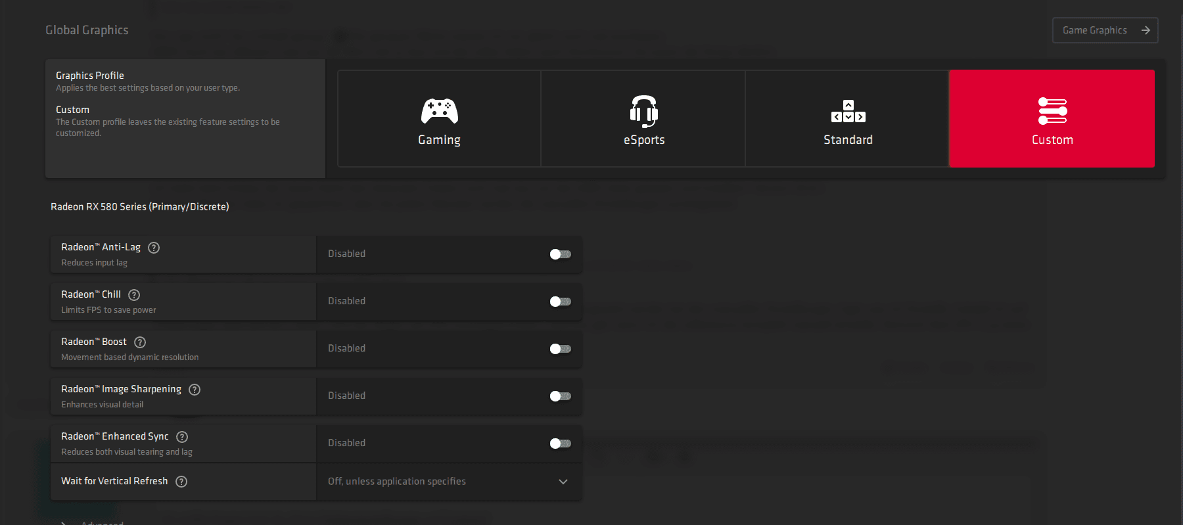Open help for Radeon Anti-Lag
1183x525 pixels.
point(154,248)
